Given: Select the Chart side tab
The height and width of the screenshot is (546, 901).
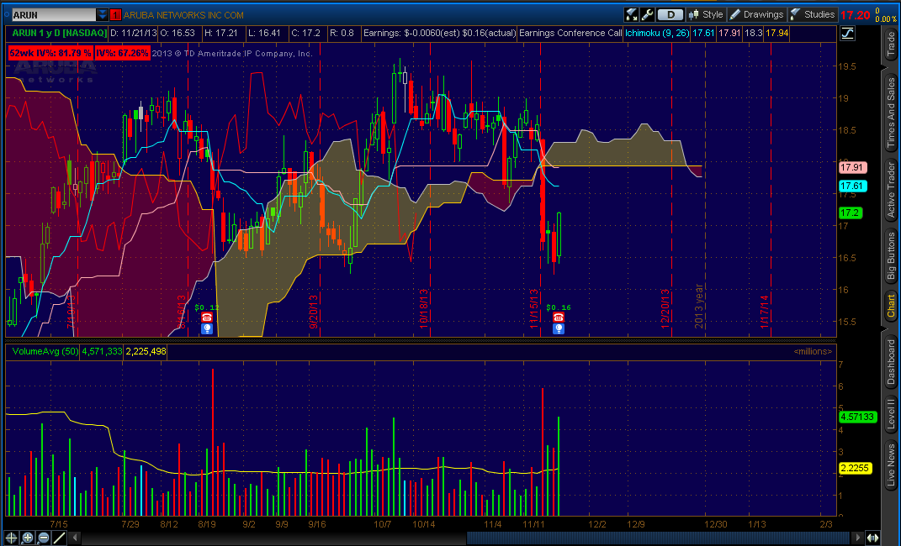Looking at the screenshot, I should point(891,306).
